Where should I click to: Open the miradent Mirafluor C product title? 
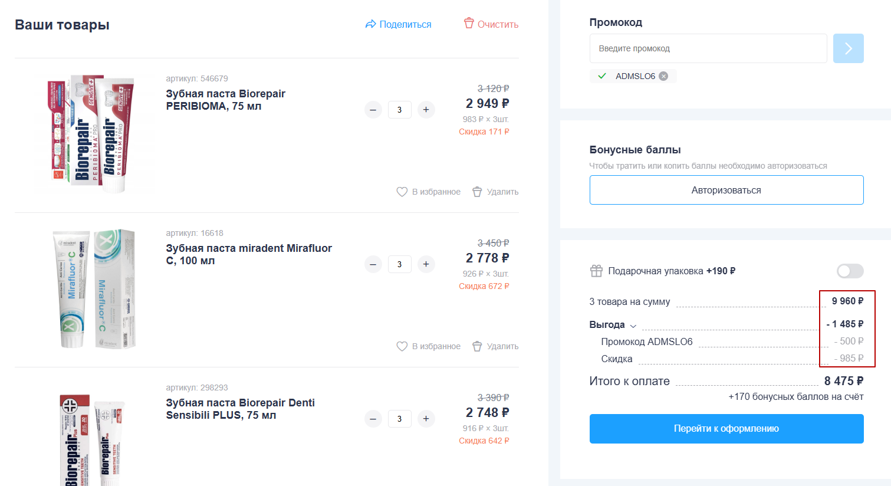tap(249, 254)
